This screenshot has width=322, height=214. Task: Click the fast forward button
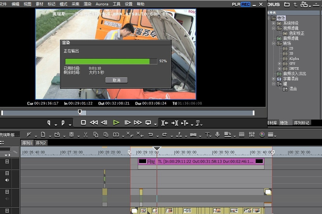[x=138, y=123]
